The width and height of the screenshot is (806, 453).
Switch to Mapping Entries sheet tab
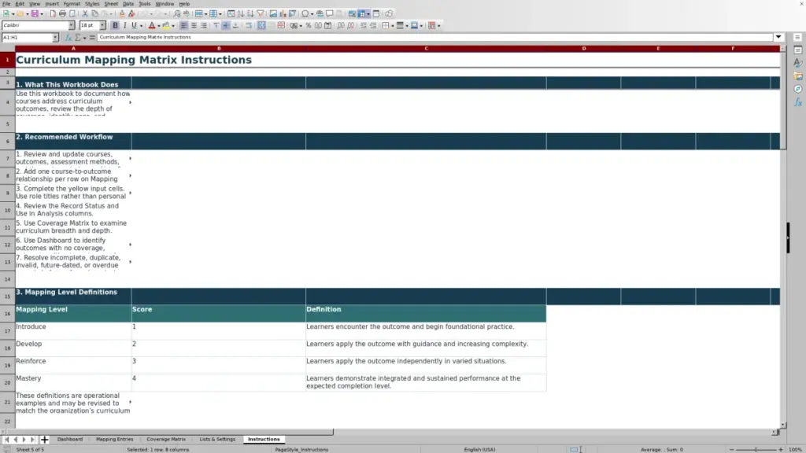115,439
